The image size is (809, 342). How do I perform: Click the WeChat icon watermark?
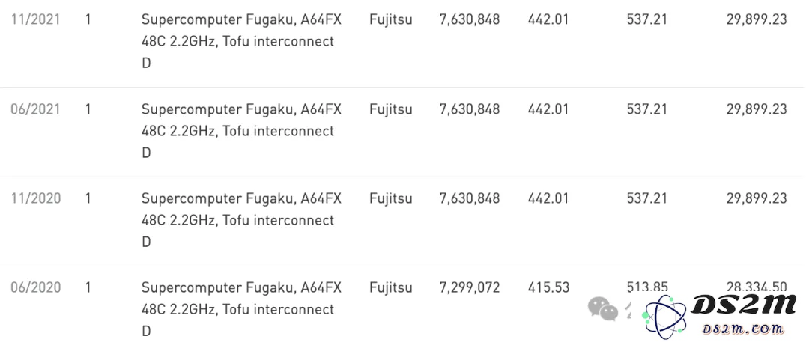tap(602, 308)
